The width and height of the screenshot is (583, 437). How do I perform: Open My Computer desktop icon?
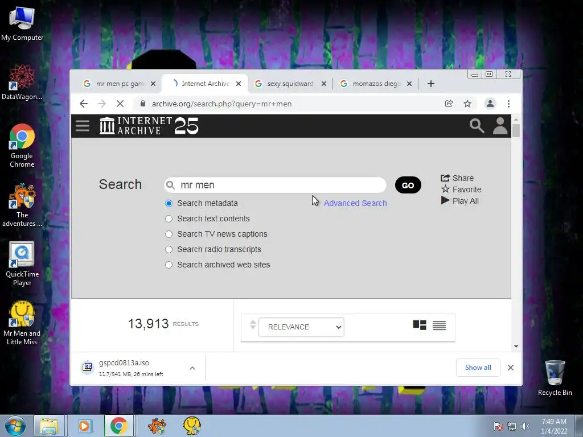[x=22, y=23]
